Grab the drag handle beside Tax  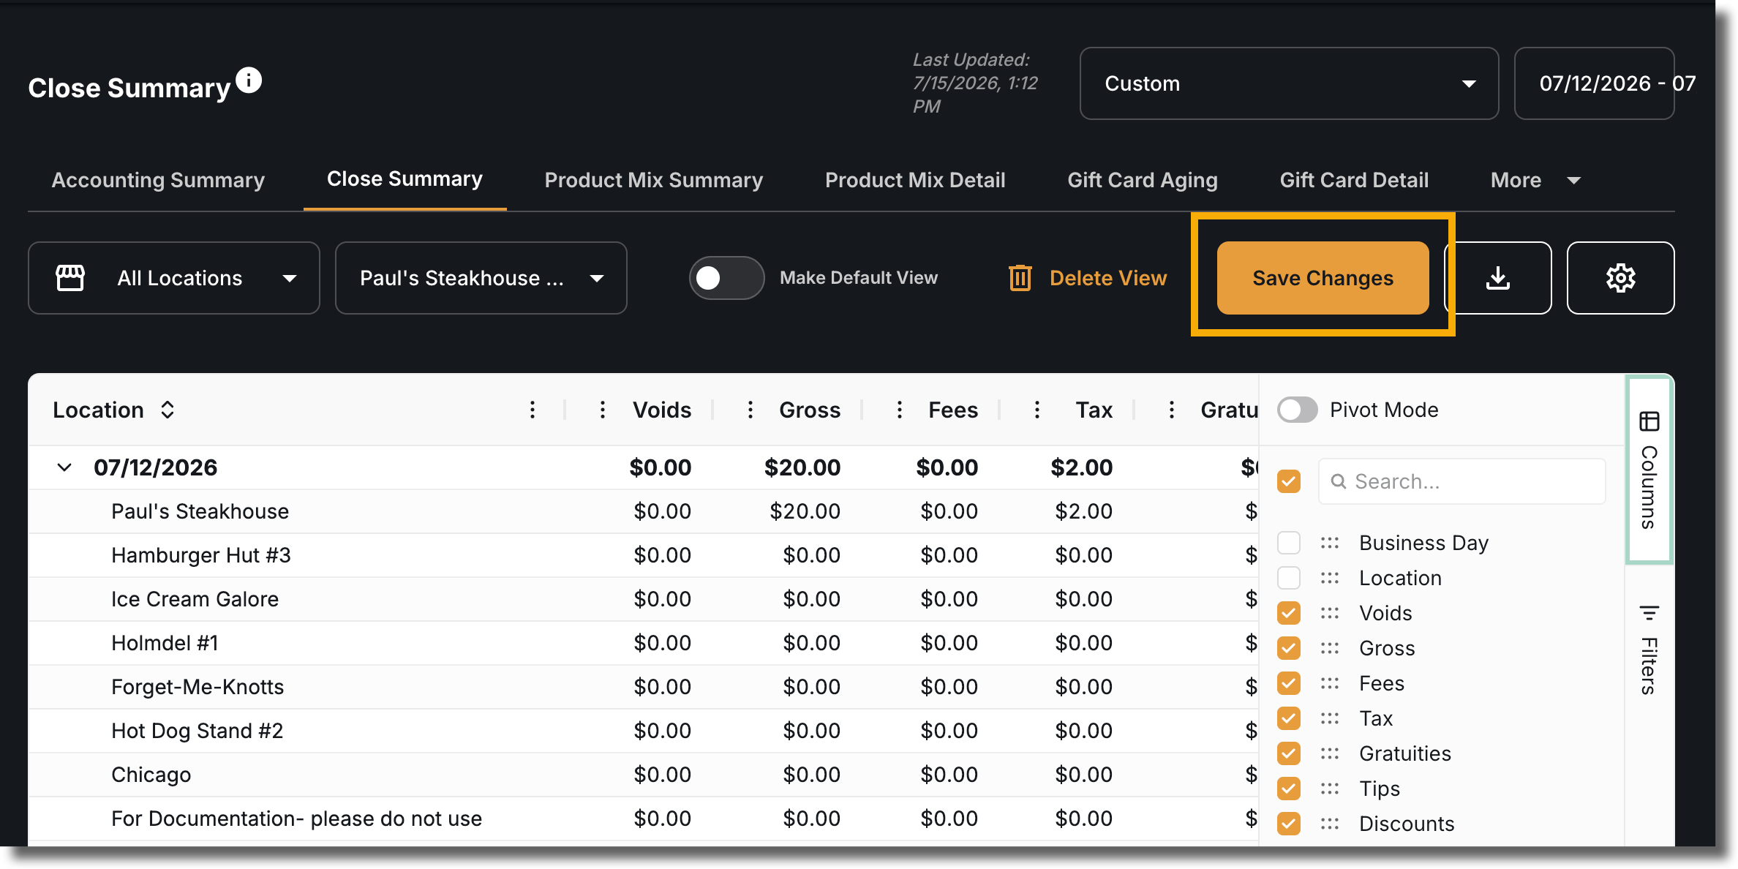[x=1330, y=718]
